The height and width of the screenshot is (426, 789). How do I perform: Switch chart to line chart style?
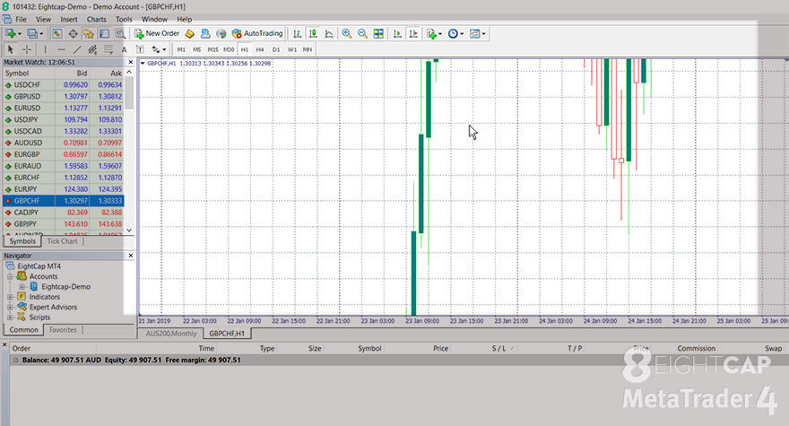coord(329,34)
